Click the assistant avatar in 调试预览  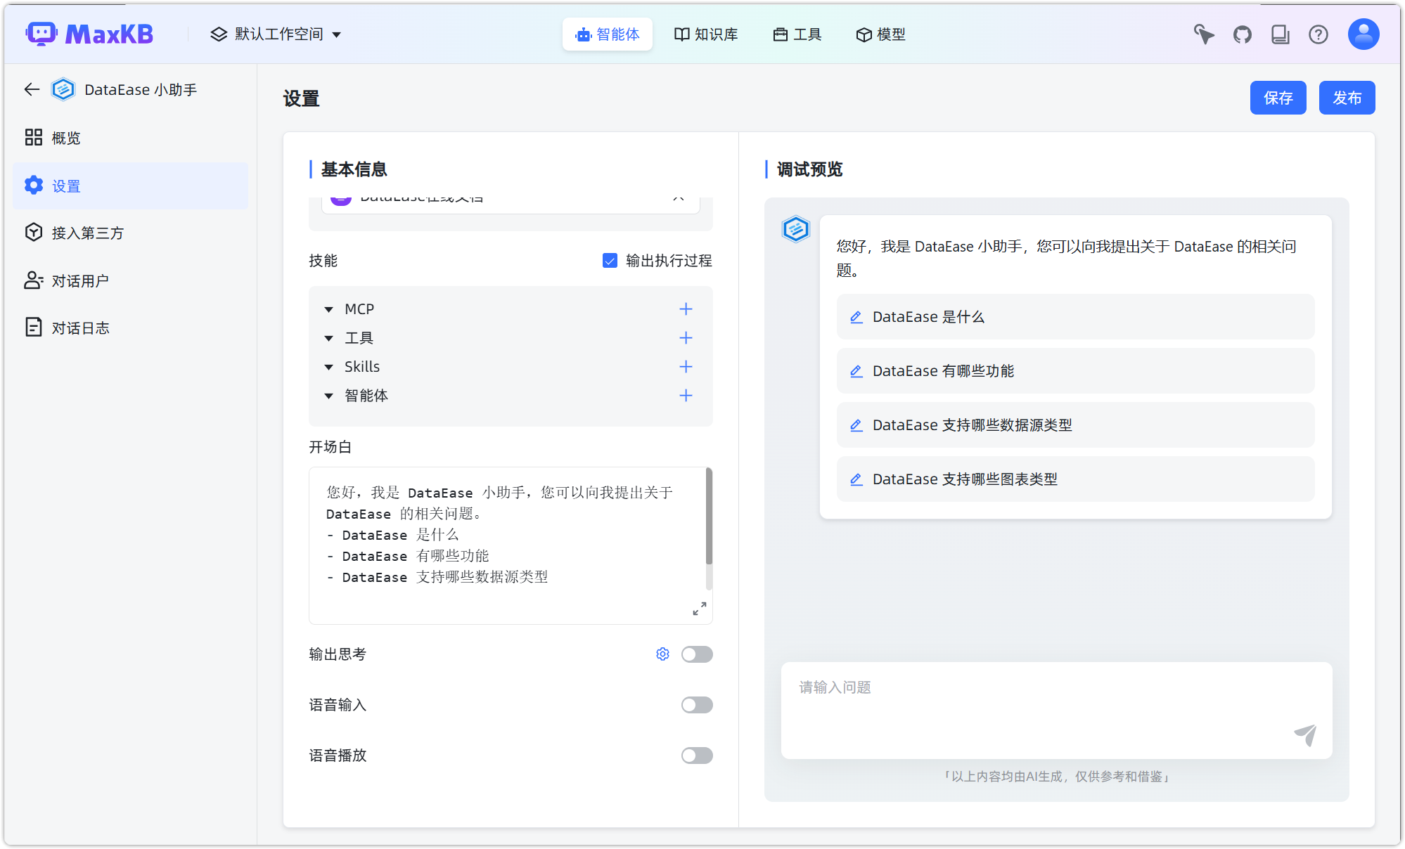pyautogui.click(x=796, y=229)
